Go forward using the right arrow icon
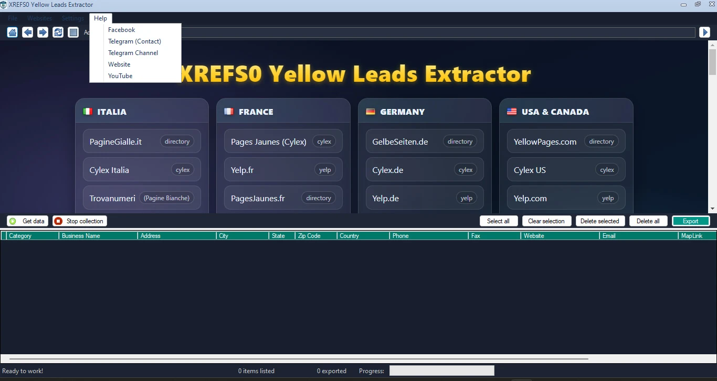The width and height of the screenshot is (717, 381). coord(43,32)
